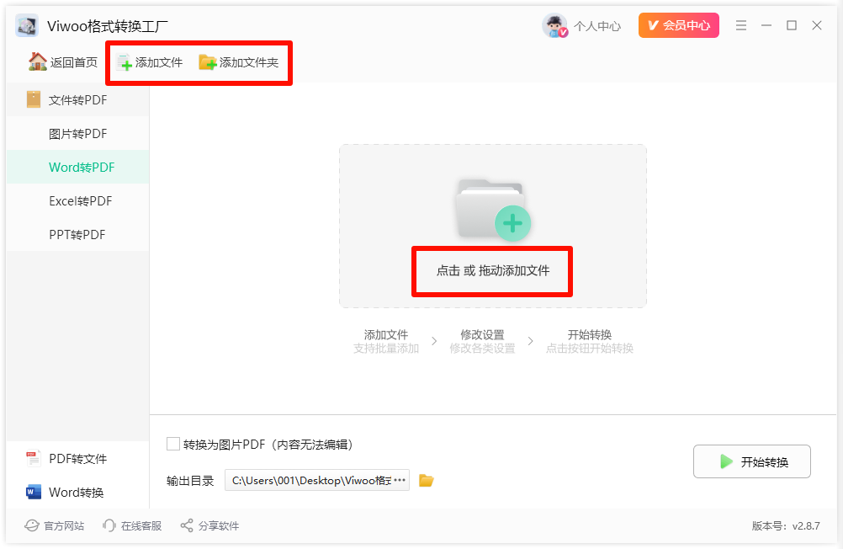Click 分享软件 share link
843x549 pixels.
pos(209,525)
